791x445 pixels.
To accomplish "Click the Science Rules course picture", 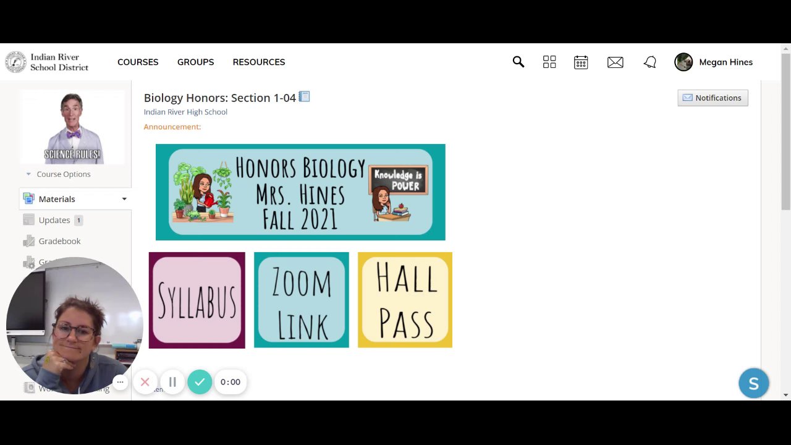I will pos(72,127).
